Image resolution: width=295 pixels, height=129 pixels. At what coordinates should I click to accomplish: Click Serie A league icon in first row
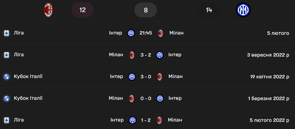point(6,33)
